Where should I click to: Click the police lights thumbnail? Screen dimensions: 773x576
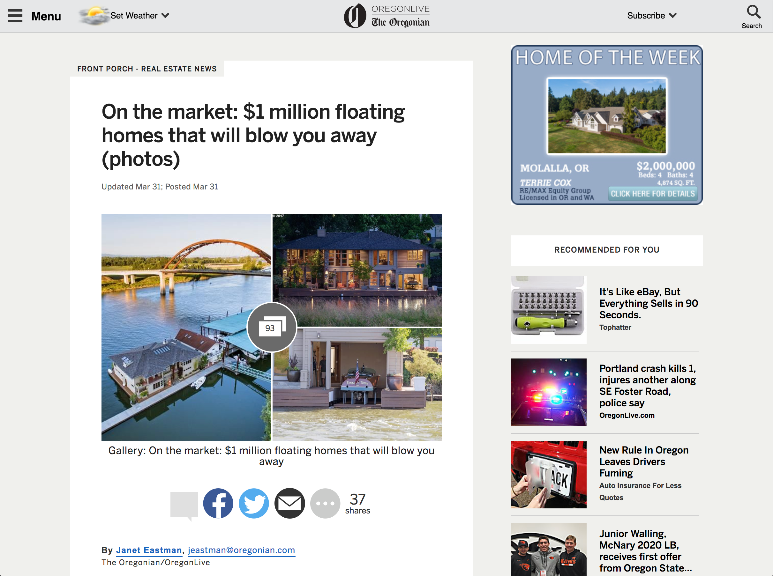pyautogui.click(x=549, y=392)
